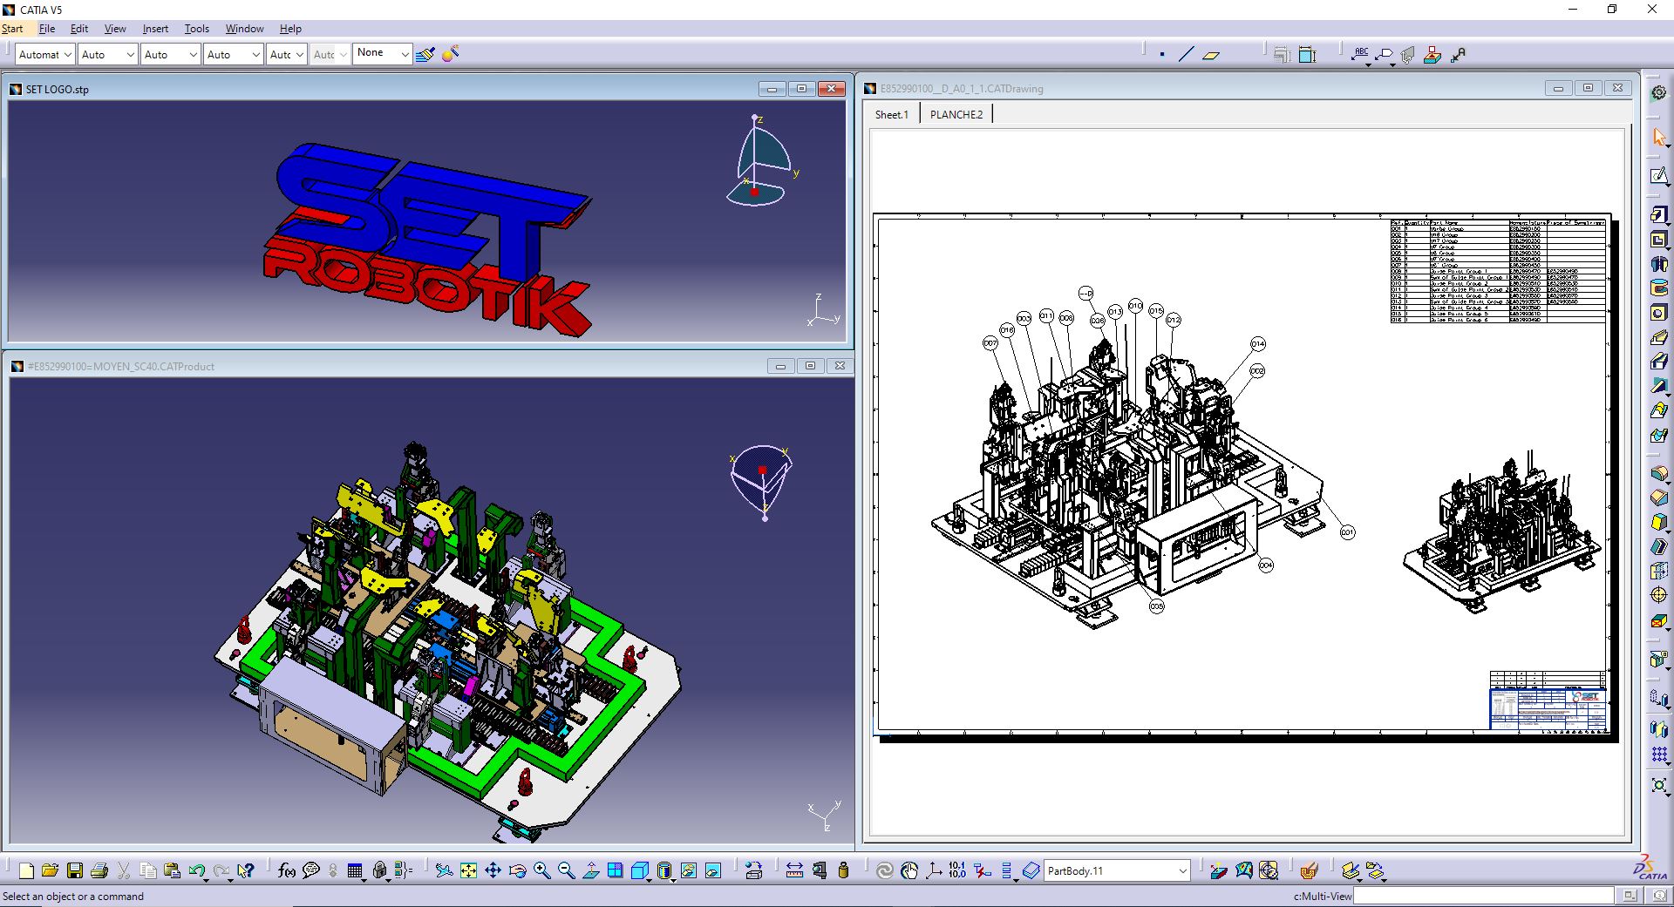Click the What's This help icon

click(245, 870)
